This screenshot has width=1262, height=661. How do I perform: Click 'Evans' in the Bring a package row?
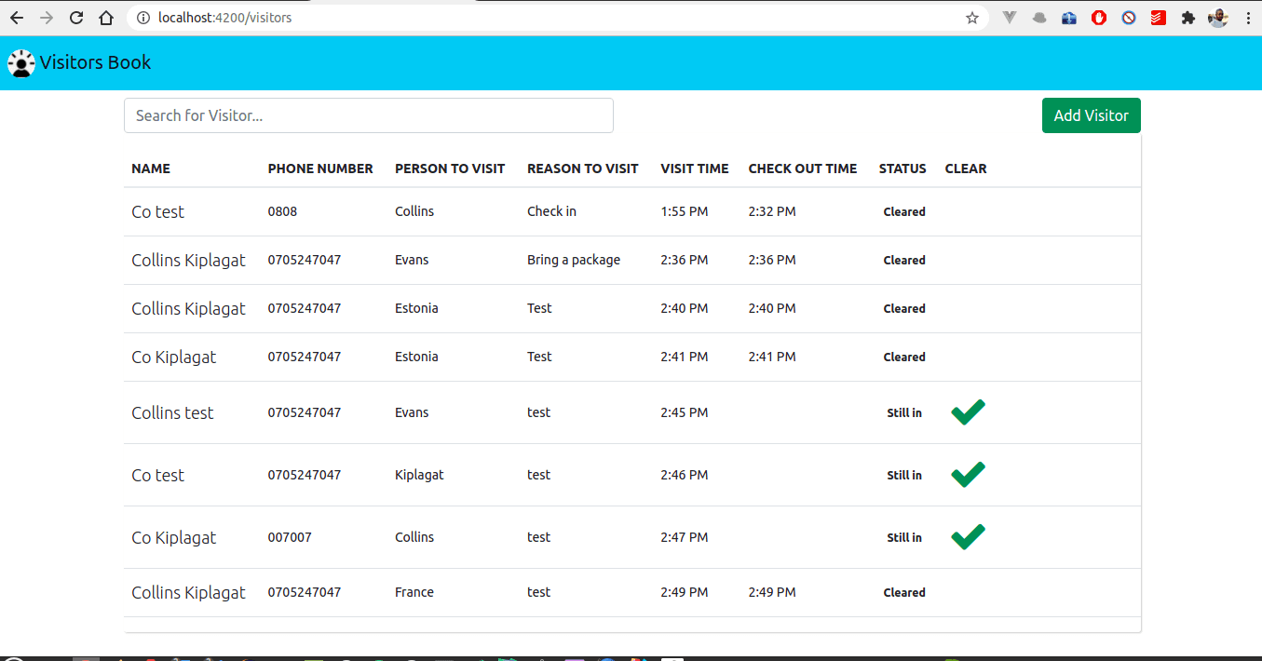tap(412, 260)
